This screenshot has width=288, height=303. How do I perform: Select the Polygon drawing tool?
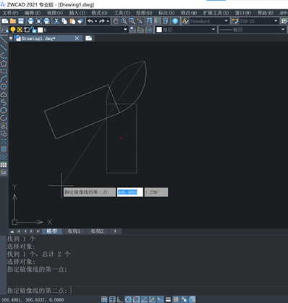[x=4, y=64]
